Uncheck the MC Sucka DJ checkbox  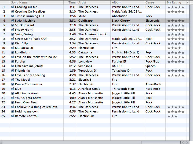pyautogui.click(x=12, y=48)
